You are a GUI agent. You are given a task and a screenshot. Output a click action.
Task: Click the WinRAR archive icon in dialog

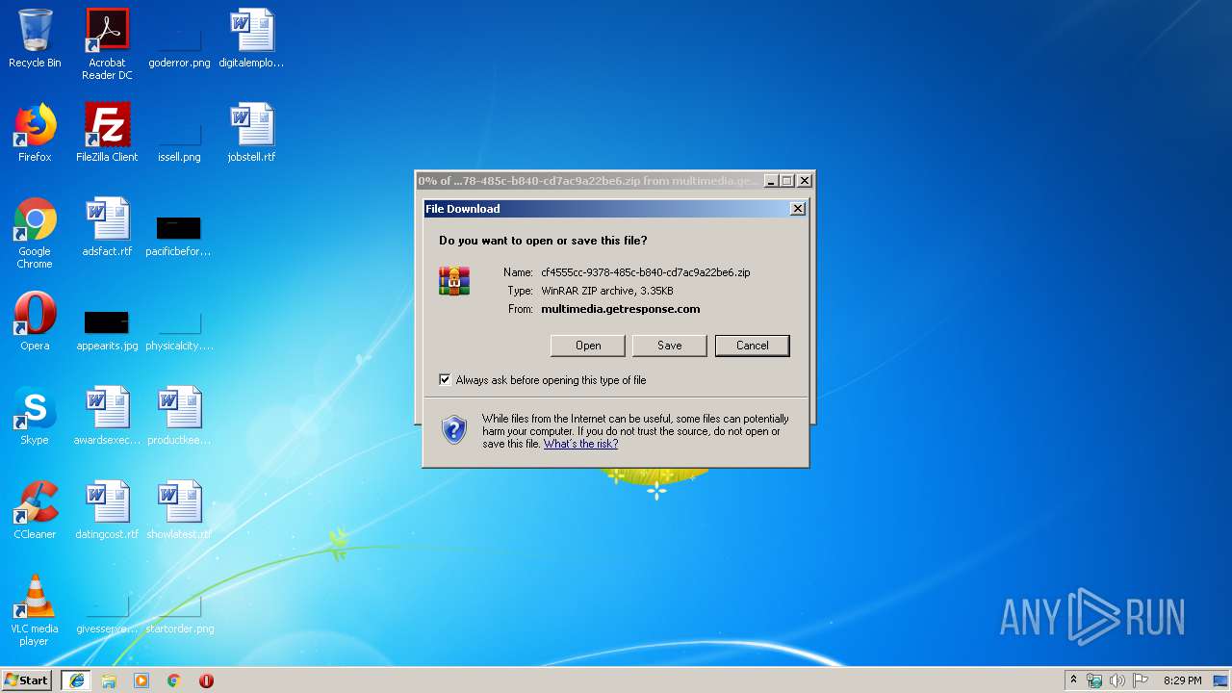[454, 280]
